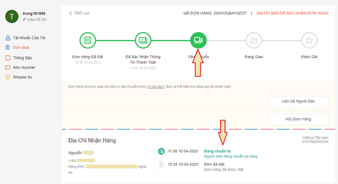This screenshot has height=184, width=338.
Task: Open Thông Báo notifications menu
Action: coord(23,58)
